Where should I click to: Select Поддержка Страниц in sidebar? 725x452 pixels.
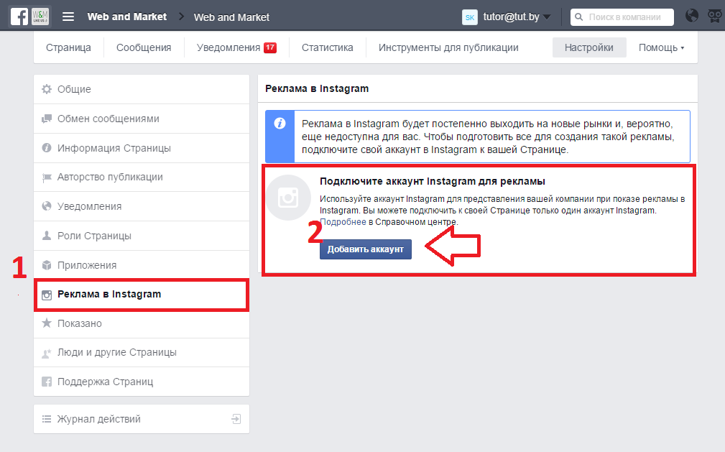click(x=142, y=382)
